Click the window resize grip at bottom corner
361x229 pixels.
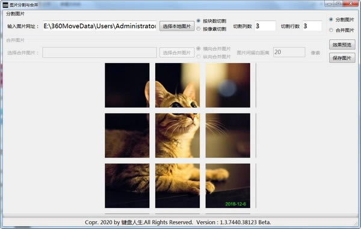[356, 223]
